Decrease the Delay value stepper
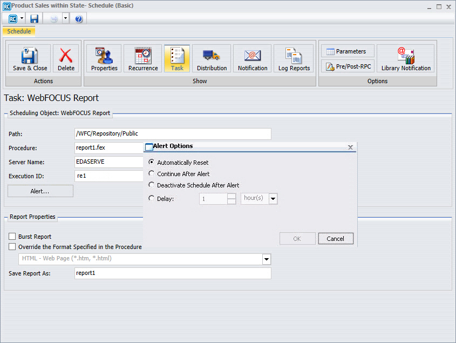Screen dimensions: 456x343 tap(232, 201)
